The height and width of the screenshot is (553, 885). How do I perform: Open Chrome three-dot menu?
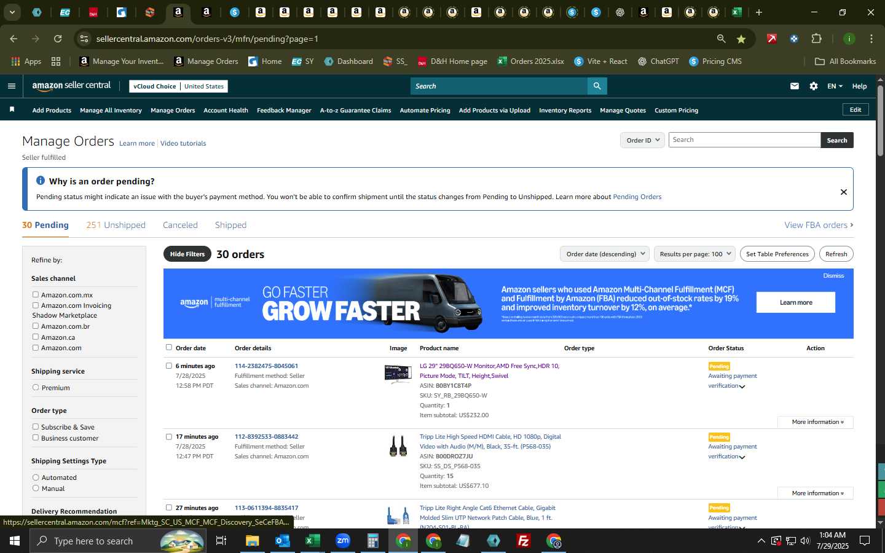871,39
